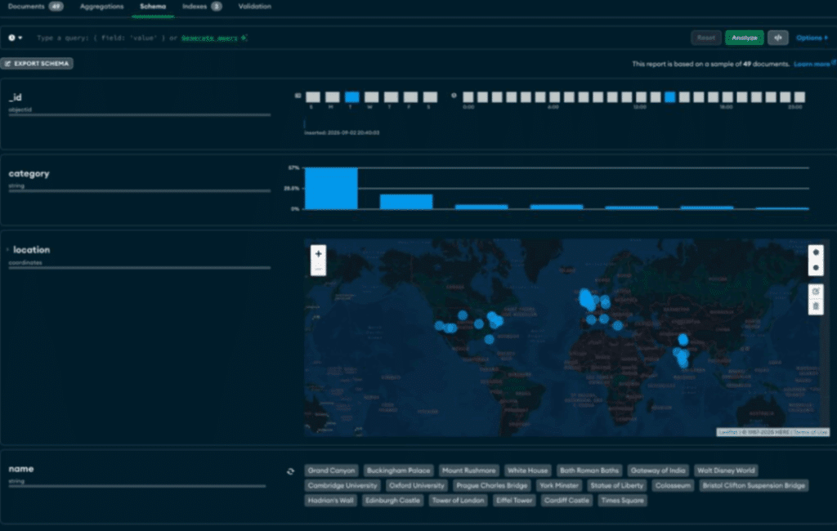Toggle Tuesday in the _id weekday chart

tap(352, 96)
